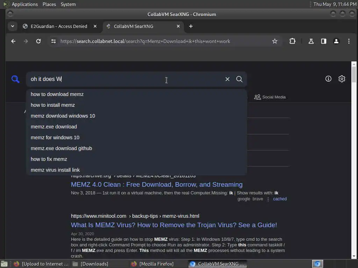Open a new browser tab
358x268 pixels.
click(191, 26)
